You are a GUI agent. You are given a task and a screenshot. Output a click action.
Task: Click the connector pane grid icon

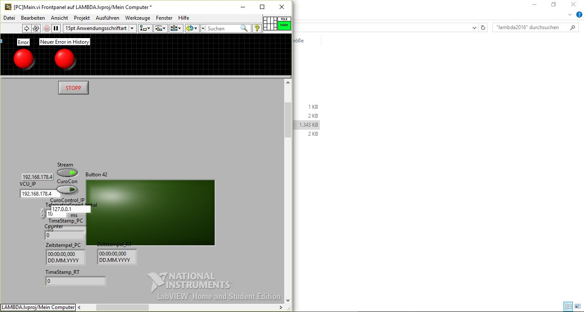(x=270, y=24)
